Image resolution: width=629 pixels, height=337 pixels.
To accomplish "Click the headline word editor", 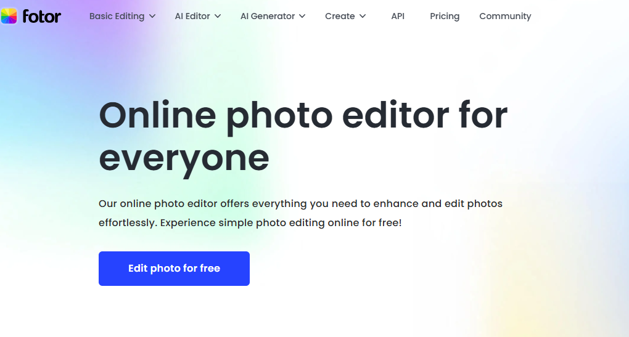I will tap(395, 115).
